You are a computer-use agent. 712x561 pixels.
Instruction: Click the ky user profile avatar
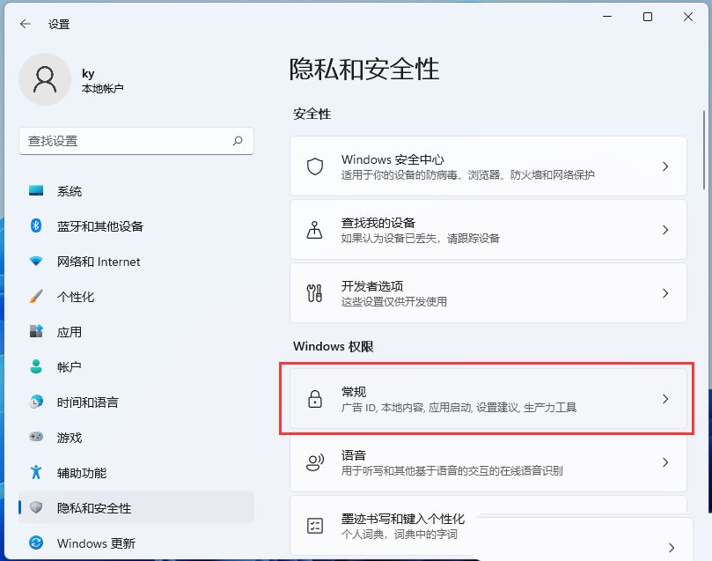click(x=44, y=79)
